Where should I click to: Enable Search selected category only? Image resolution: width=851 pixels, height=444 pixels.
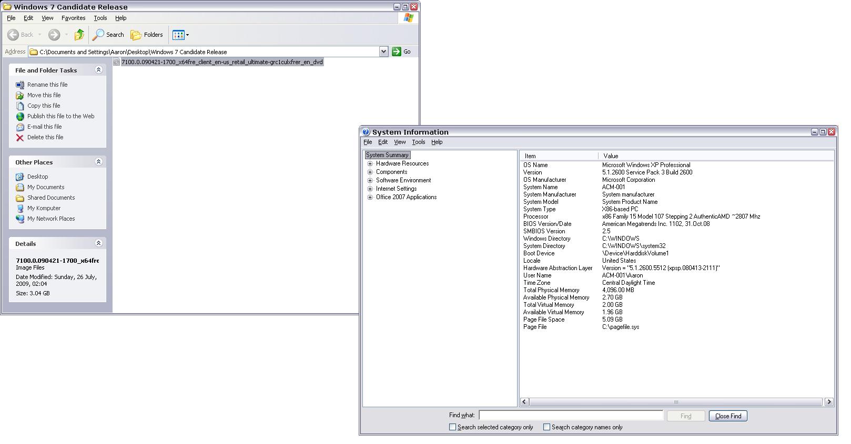click(x=452, y=427)
